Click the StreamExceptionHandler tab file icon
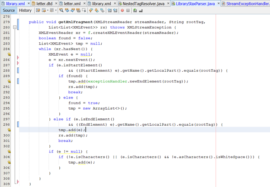270x187 pixels. (223, 3)
